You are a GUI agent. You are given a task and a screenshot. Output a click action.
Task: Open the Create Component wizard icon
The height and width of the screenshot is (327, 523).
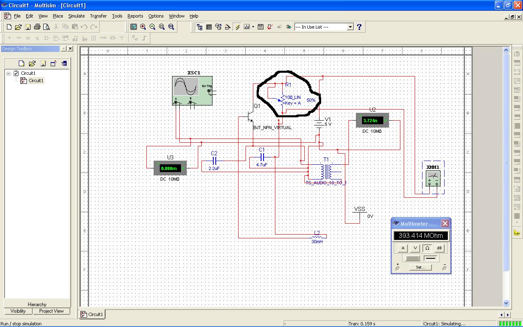tap(228, 27)
